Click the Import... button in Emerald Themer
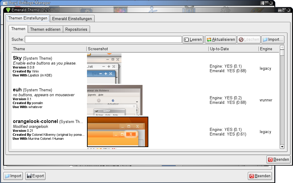The width and height of the screenshot is (293, 183). tap(273, 40)
